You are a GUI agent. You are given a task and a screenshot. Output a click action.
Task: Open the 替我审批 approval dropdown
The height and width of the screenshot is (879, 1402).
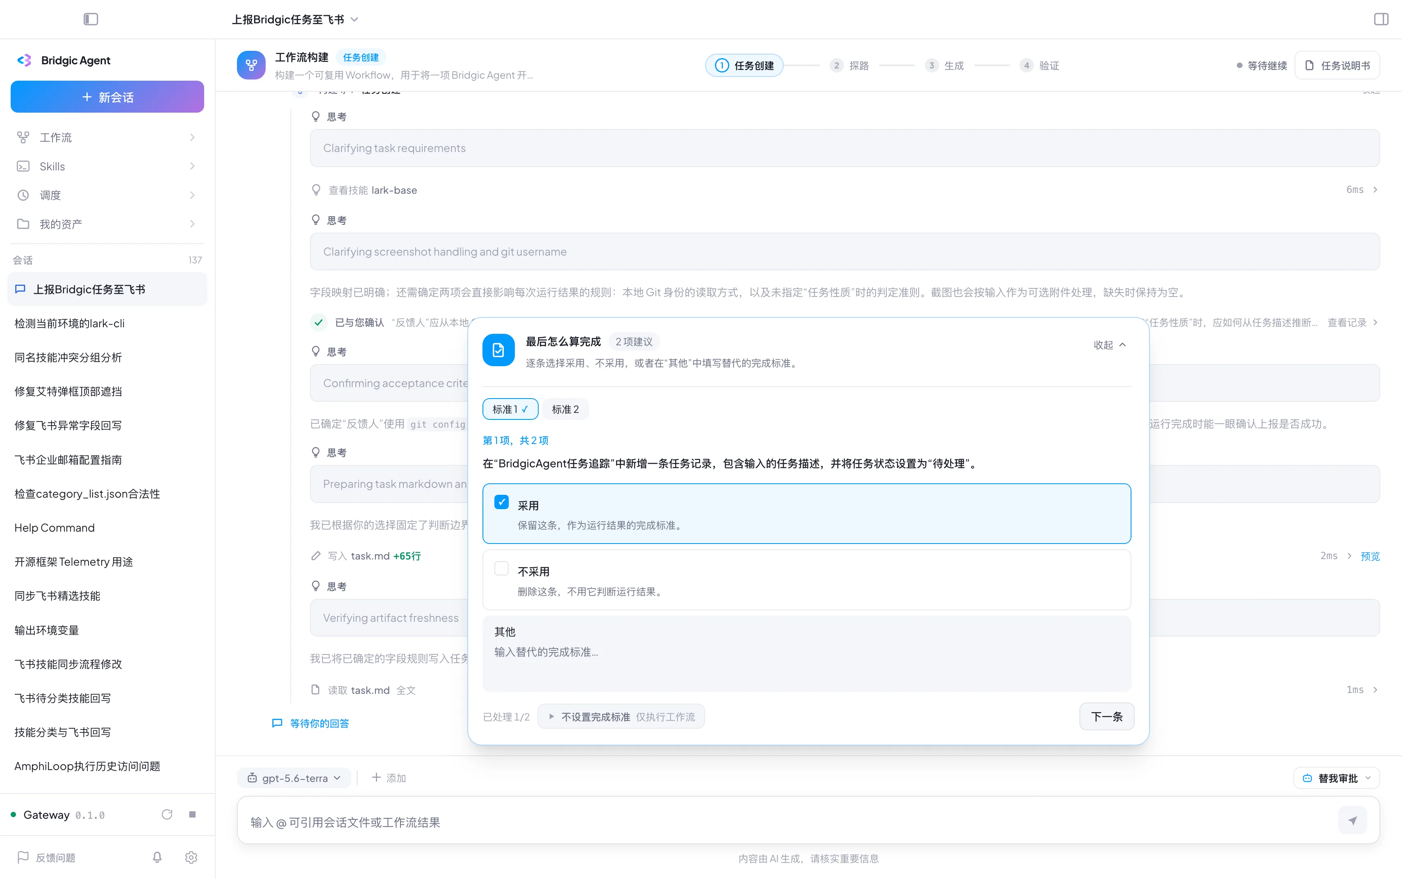click(x=1337, y=778)
